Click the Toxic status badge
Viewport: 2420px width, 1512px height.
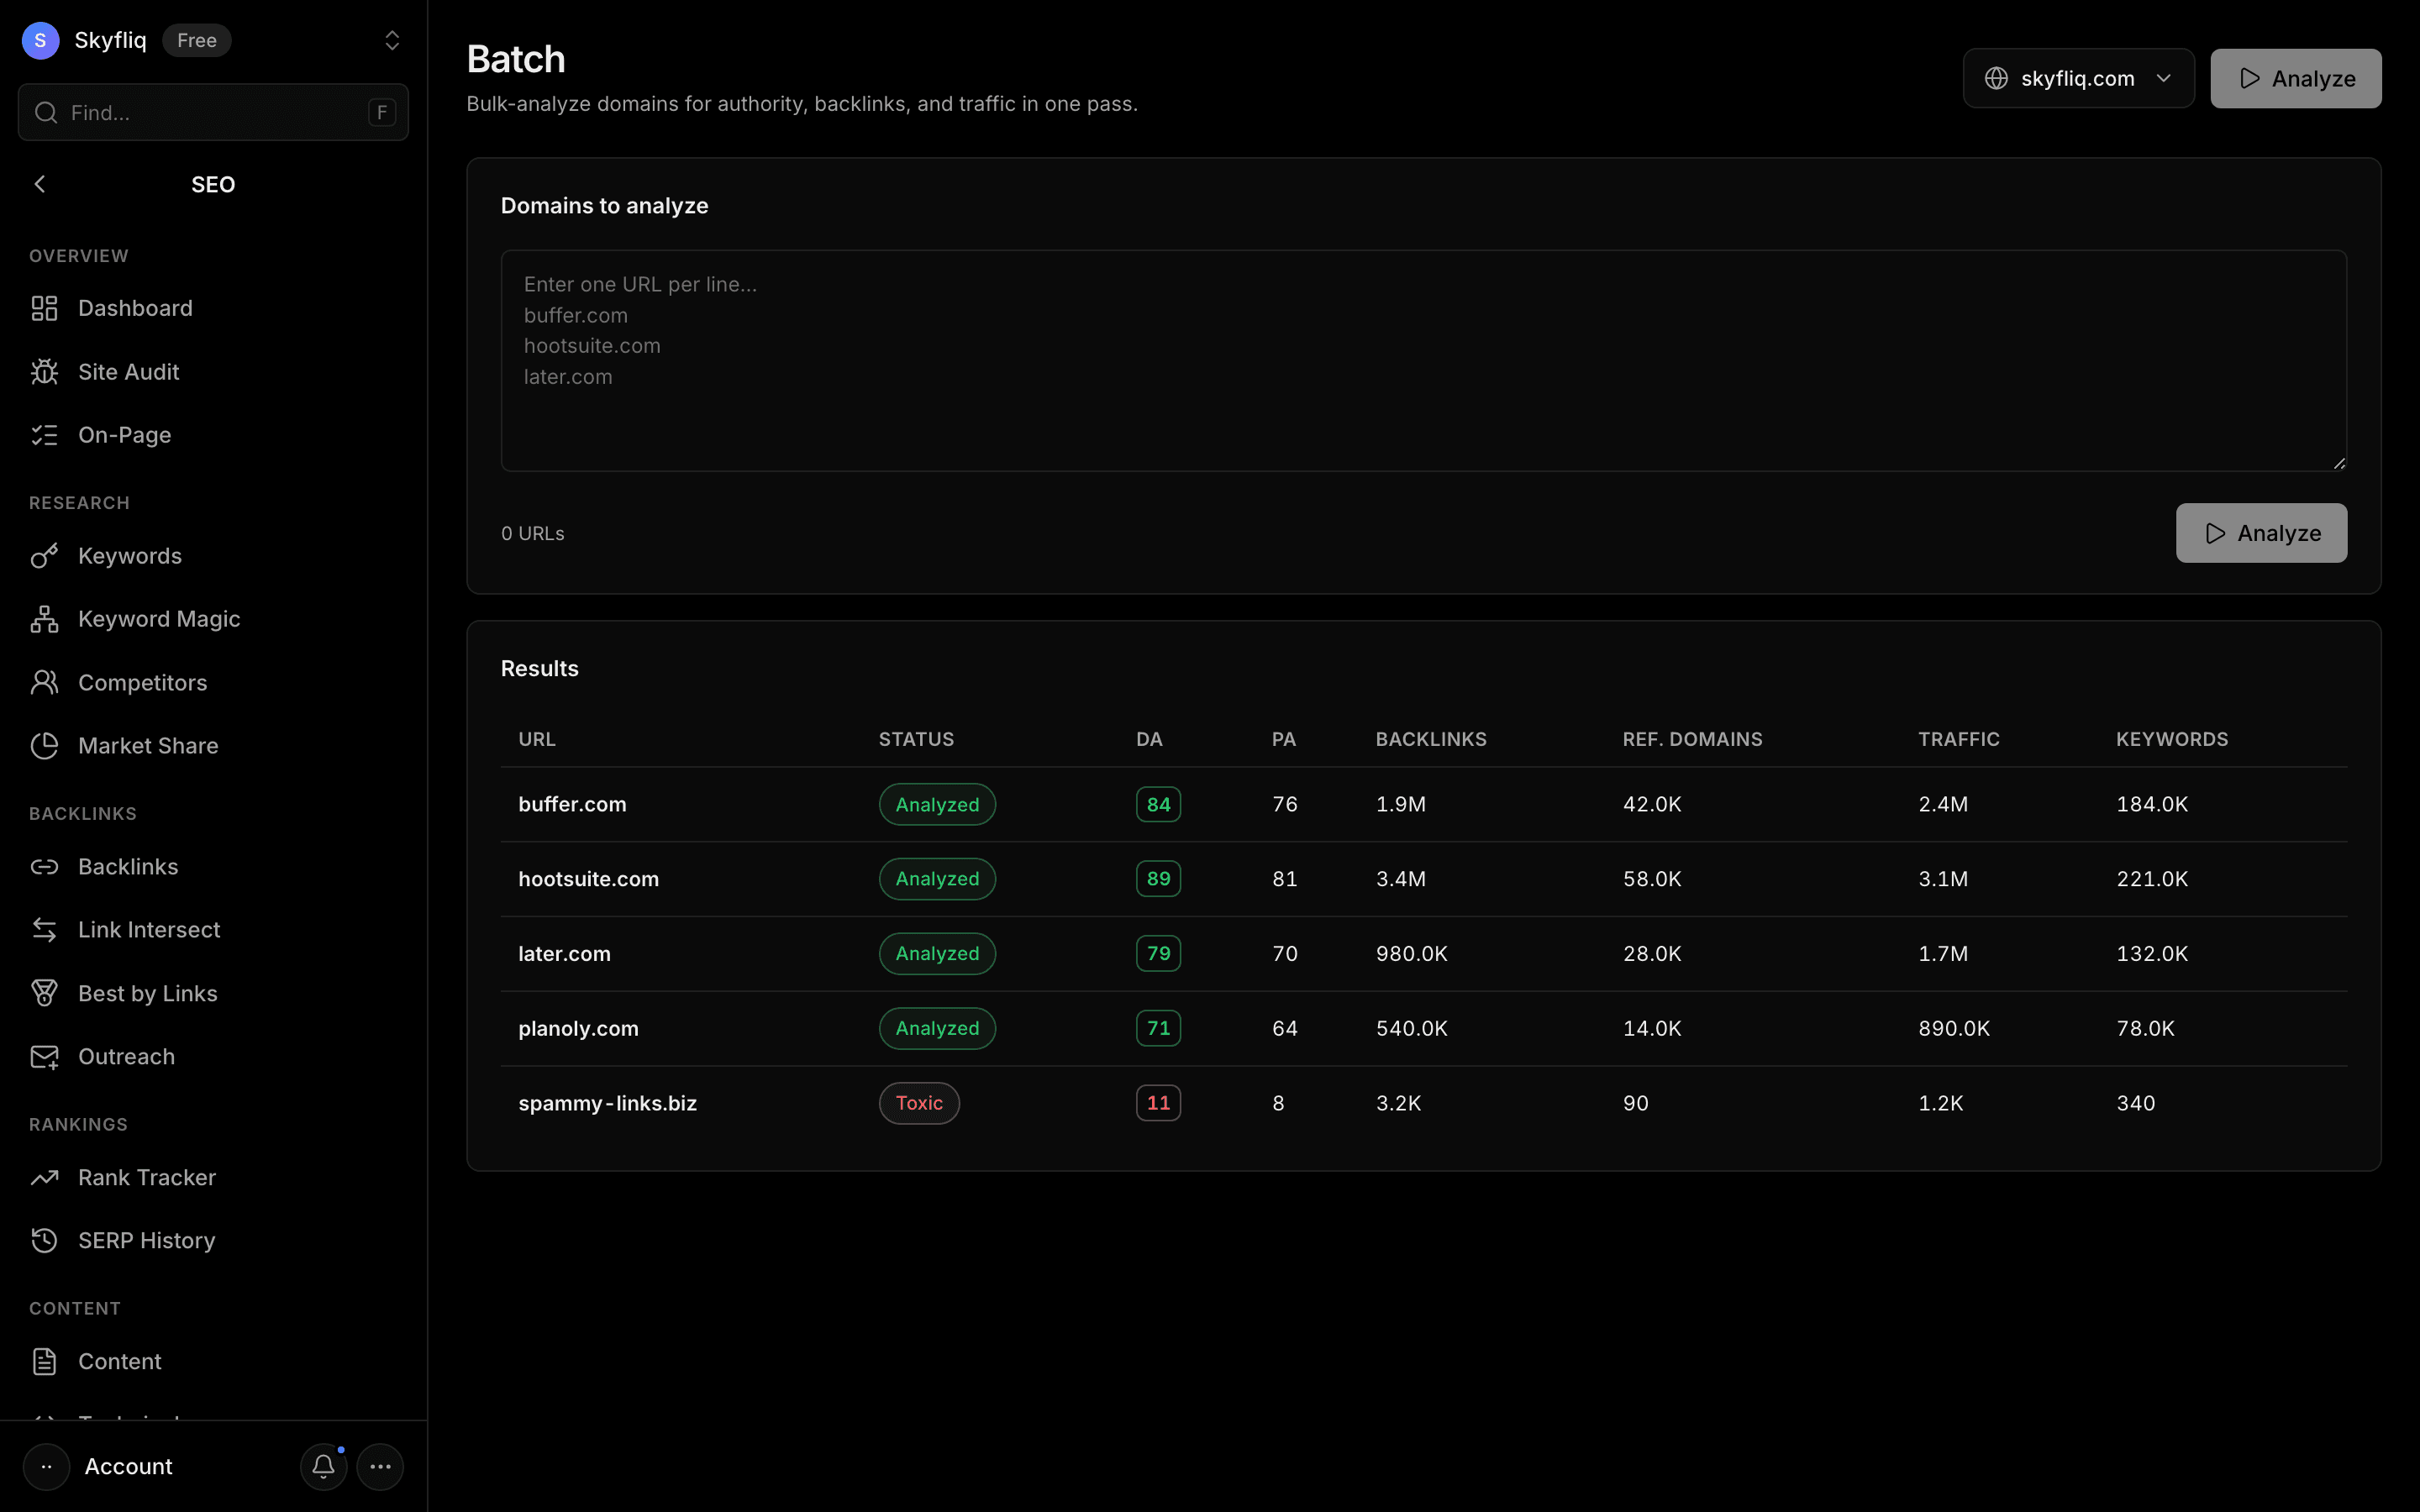coord(919,1103)
